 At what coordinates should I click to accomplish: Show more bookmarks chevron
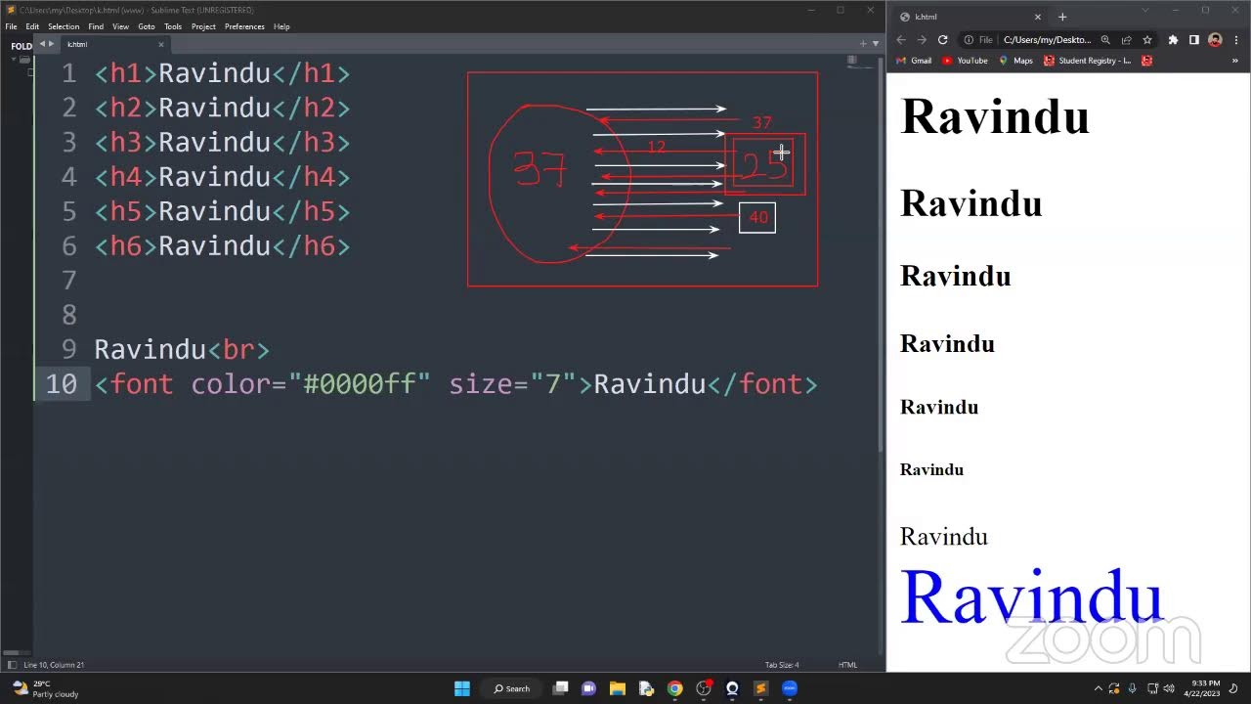[x=1235, y=61]
